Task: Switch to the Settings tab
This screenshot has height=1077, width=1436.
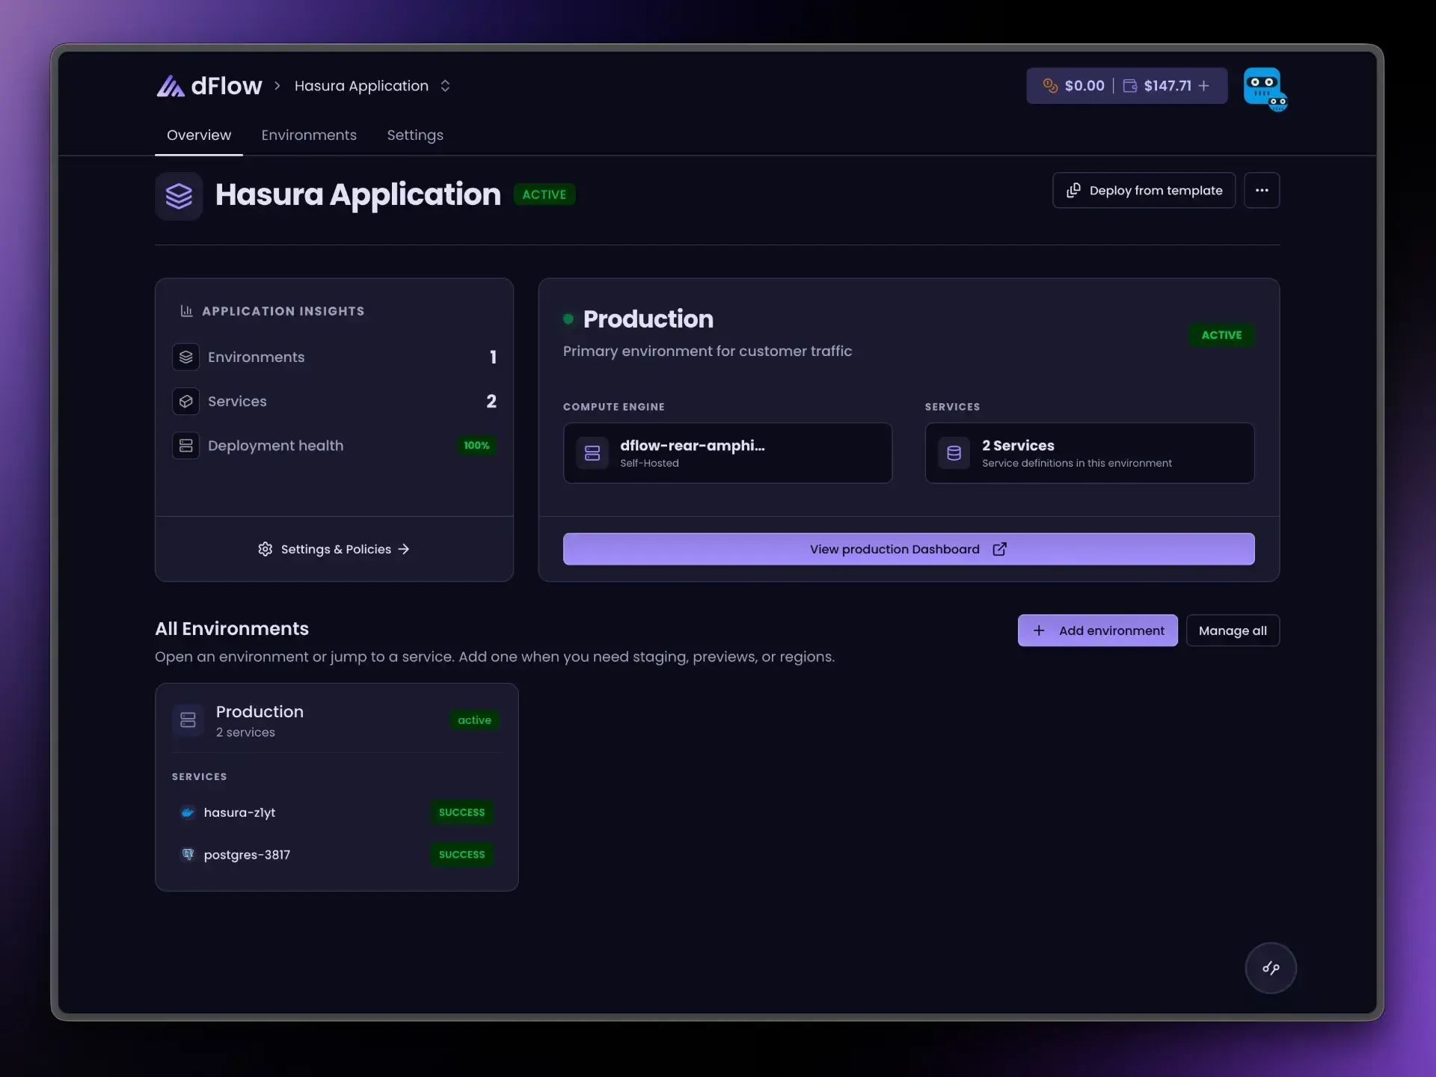Action: coord(415,135)
